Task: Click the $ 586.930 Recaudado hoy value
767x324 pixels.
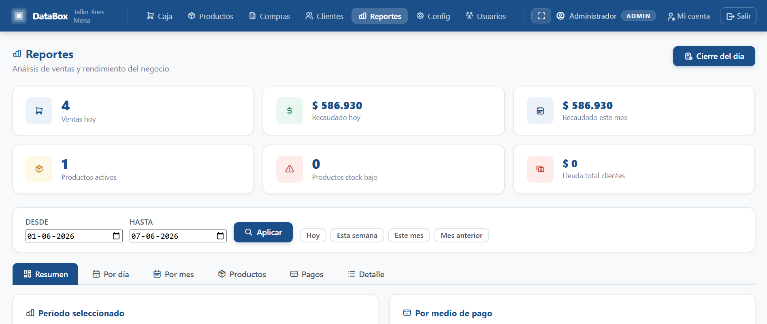Action: point(337,105)
